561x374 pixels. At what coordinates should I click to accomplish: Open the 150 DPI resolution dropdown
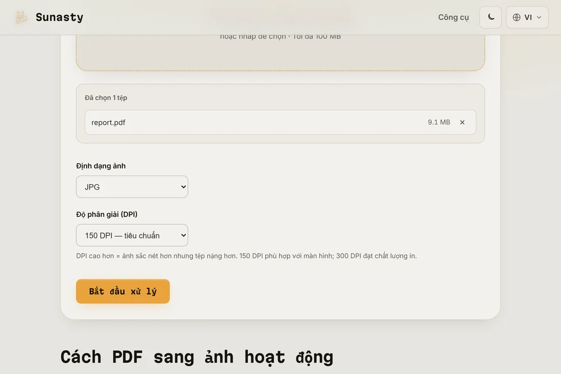coord(132,235)
